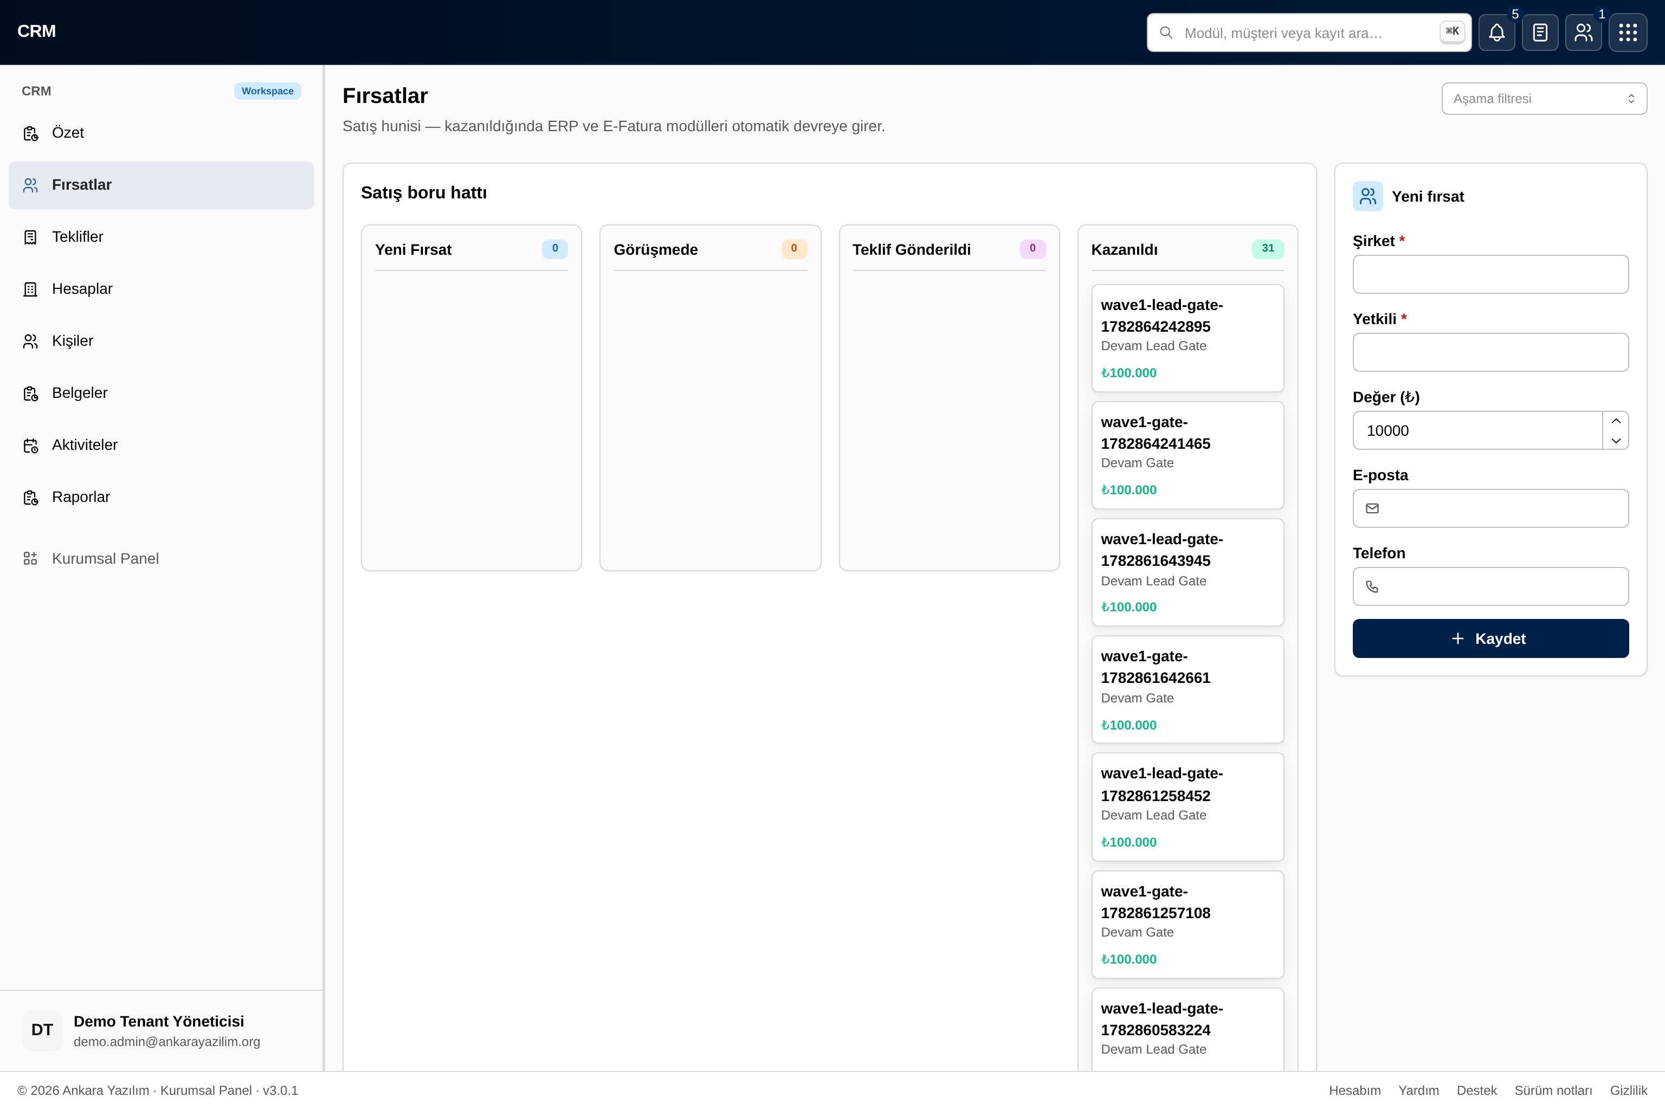1665x1110 pixels.
Task: Click the Raporlar sidebar icon
Action: (x=30, y=497)
